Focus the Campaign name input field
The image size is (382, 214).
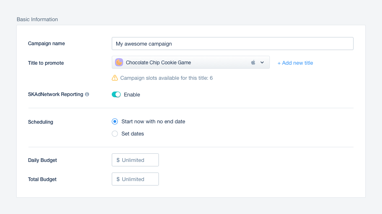click(x=233, y=44)
